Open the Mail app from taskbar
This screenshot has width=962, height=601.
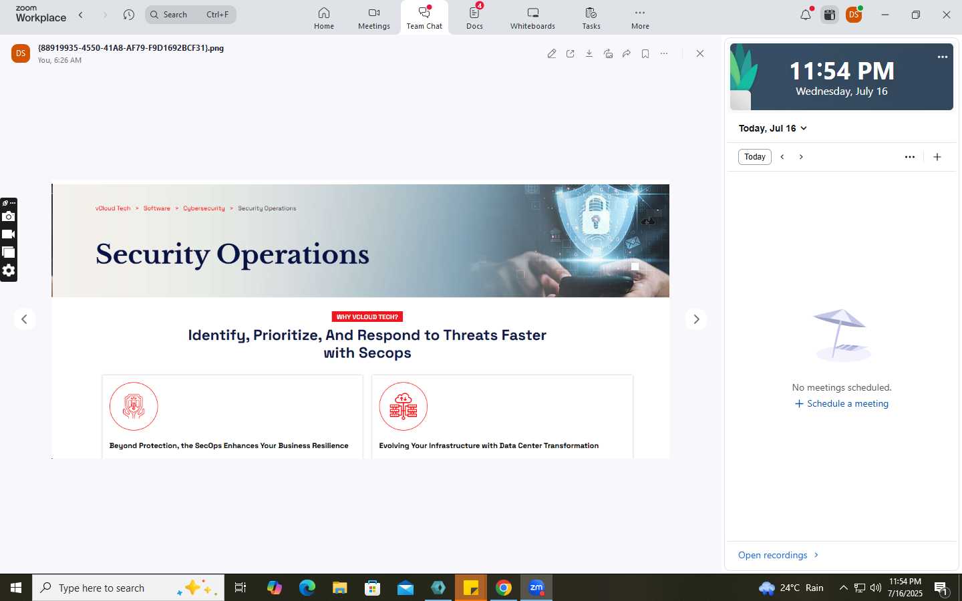(x=406, y=588)
